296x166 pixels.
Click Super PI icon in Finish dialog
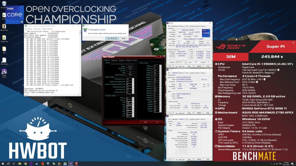pyautogui.click(x=85, y=30)
